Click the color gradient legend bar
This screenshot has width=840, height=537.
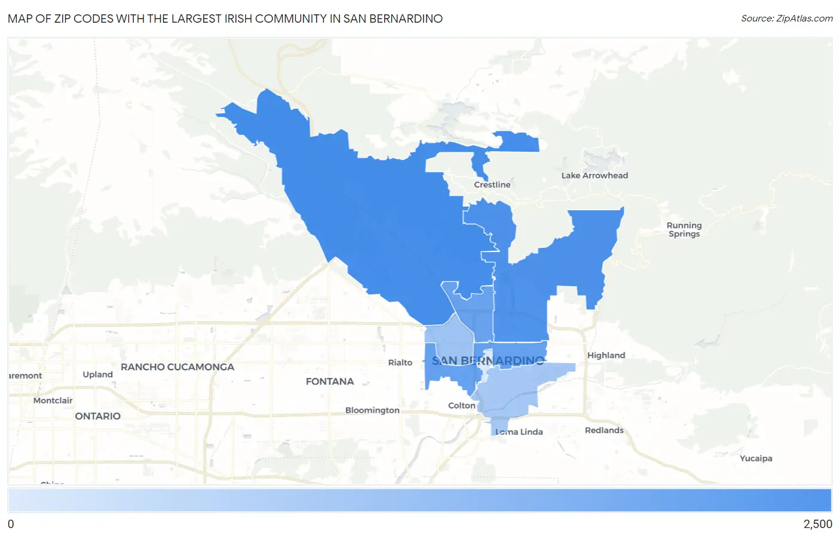419,500
